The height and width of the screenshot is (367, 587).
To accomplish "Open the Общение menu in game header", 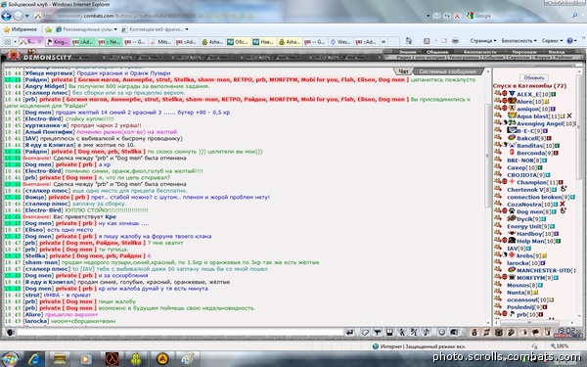I will pos(437,52).
